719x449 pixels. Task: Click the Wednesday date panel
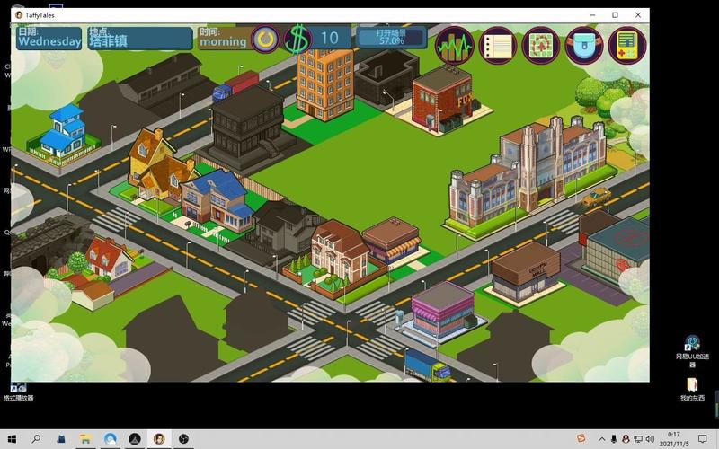[x=49, y=38]
